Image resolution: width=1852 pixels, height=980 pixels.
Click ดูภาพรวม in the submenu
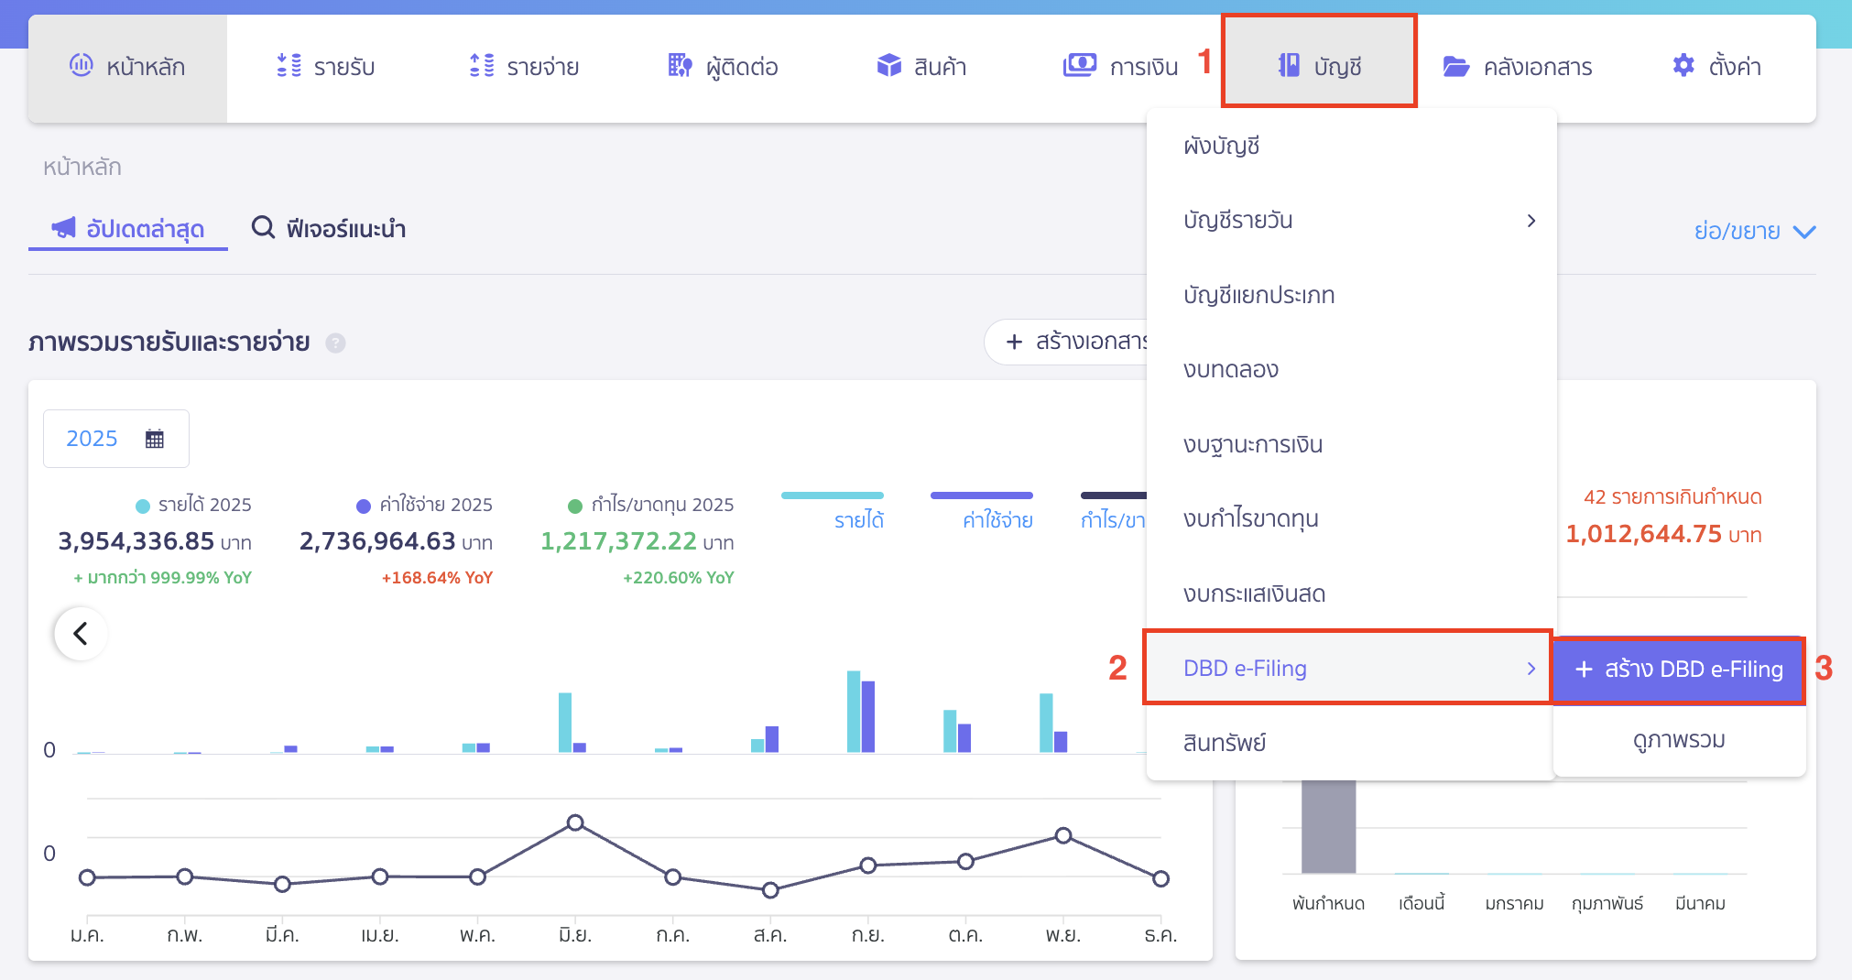pos(1679,740)
